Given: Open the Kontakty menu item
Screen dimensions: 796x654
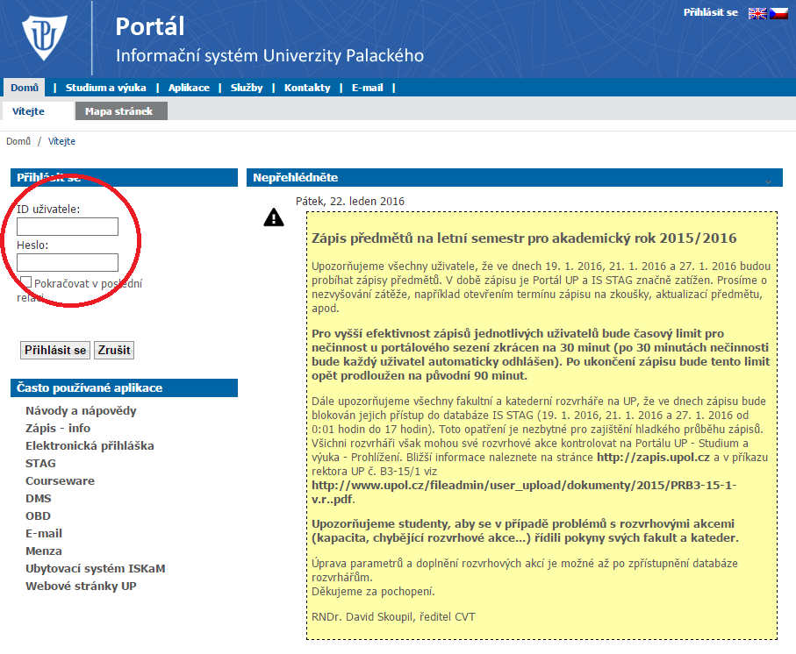Looking at the screenshot, I should tap(307, 88).
